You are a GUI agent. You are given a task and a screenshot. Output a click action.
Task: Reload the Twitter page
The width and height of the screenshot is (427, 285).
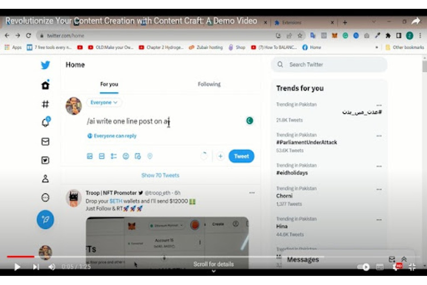click(28, 36)
